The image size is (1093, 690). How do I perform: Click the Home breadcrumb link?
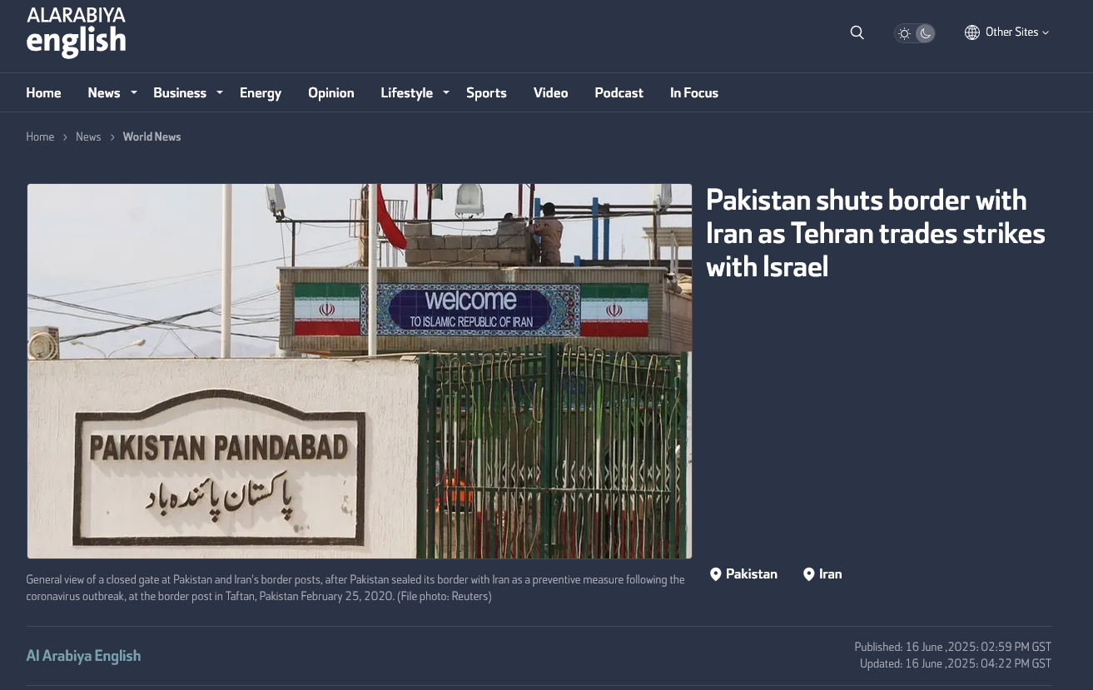click(x=40, y=137)
